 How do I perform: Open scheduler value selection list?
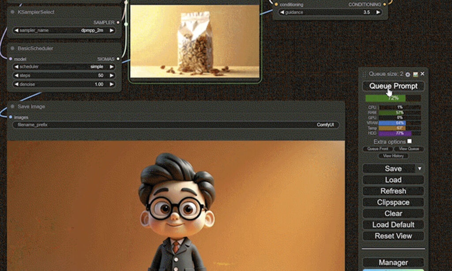(x=64, y=67)
